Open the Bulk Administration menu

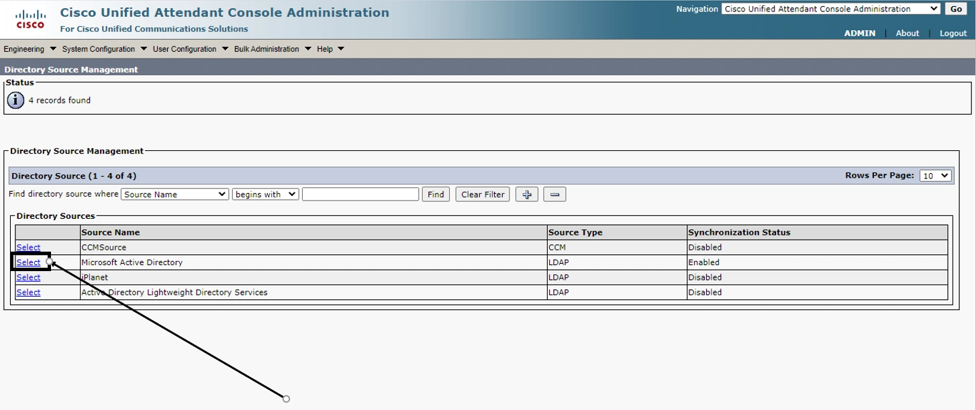pyautogui.click(x=273, y=49)
